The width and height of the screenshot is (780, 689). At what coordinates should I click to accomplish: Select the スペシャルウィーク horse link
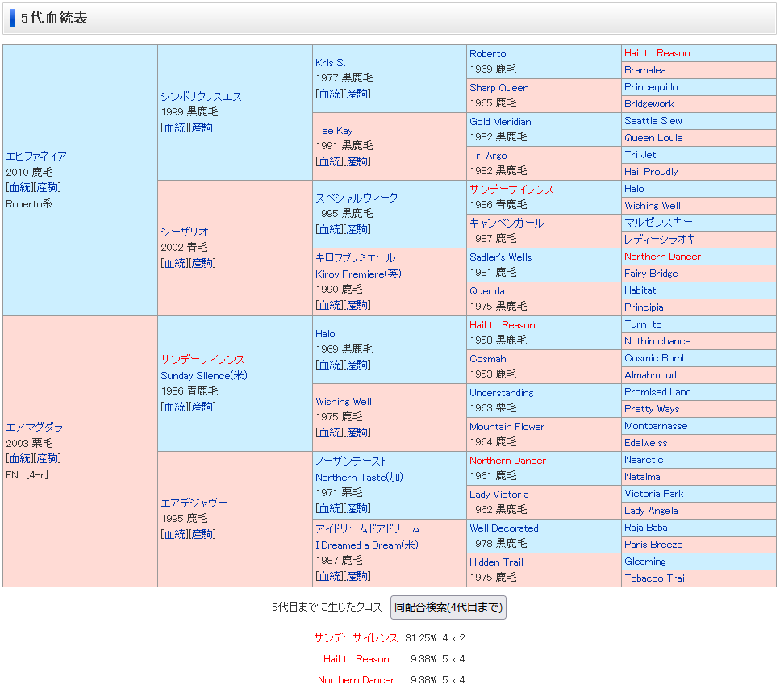[357, 198]
